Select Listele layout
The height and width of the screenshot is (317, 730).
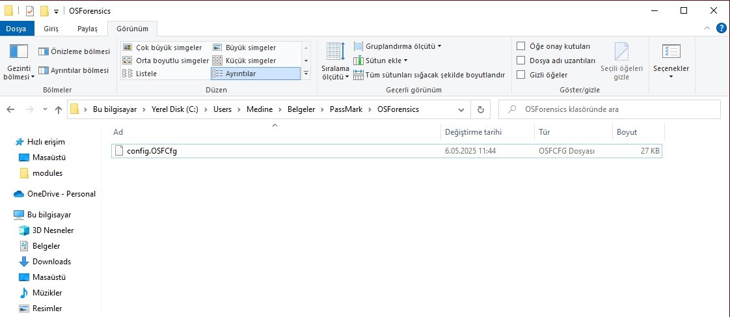140,74
